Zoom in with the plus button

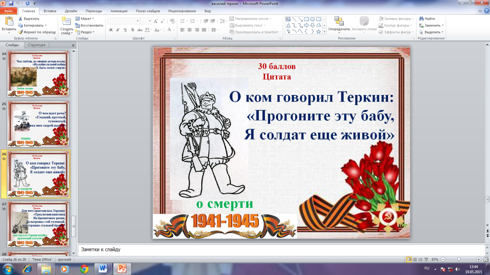tap(479, 259)
